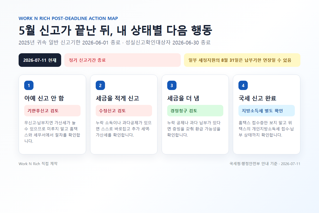Image resolution: width=319 pixels, height=213 pixels.
Task: Open the 수정신고 검토 tag
Action: [x=124, y=111]
